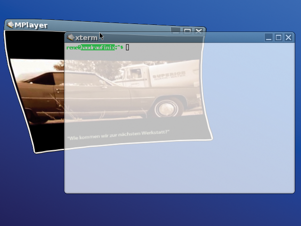The height and width of the screenshot is (226, 301).
Task: Click the xterm title text
Action: click(87, 38)
